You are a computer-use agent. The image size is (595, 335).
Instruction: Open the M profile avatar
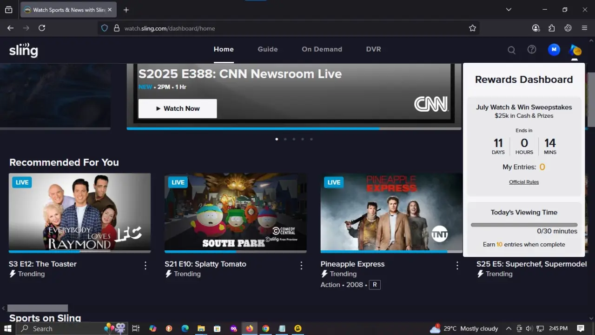point(554,49)
